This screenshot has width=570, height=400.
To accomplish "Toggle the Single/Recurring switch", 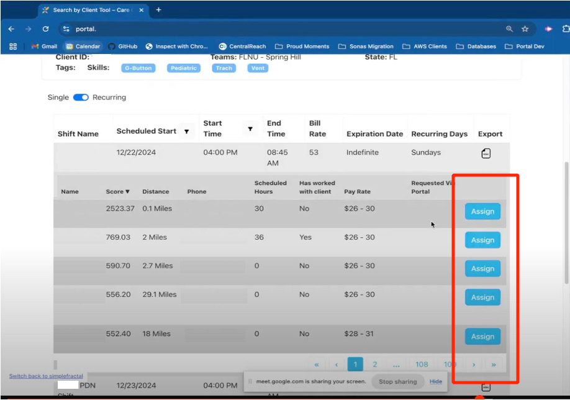I will pos(81,98).
